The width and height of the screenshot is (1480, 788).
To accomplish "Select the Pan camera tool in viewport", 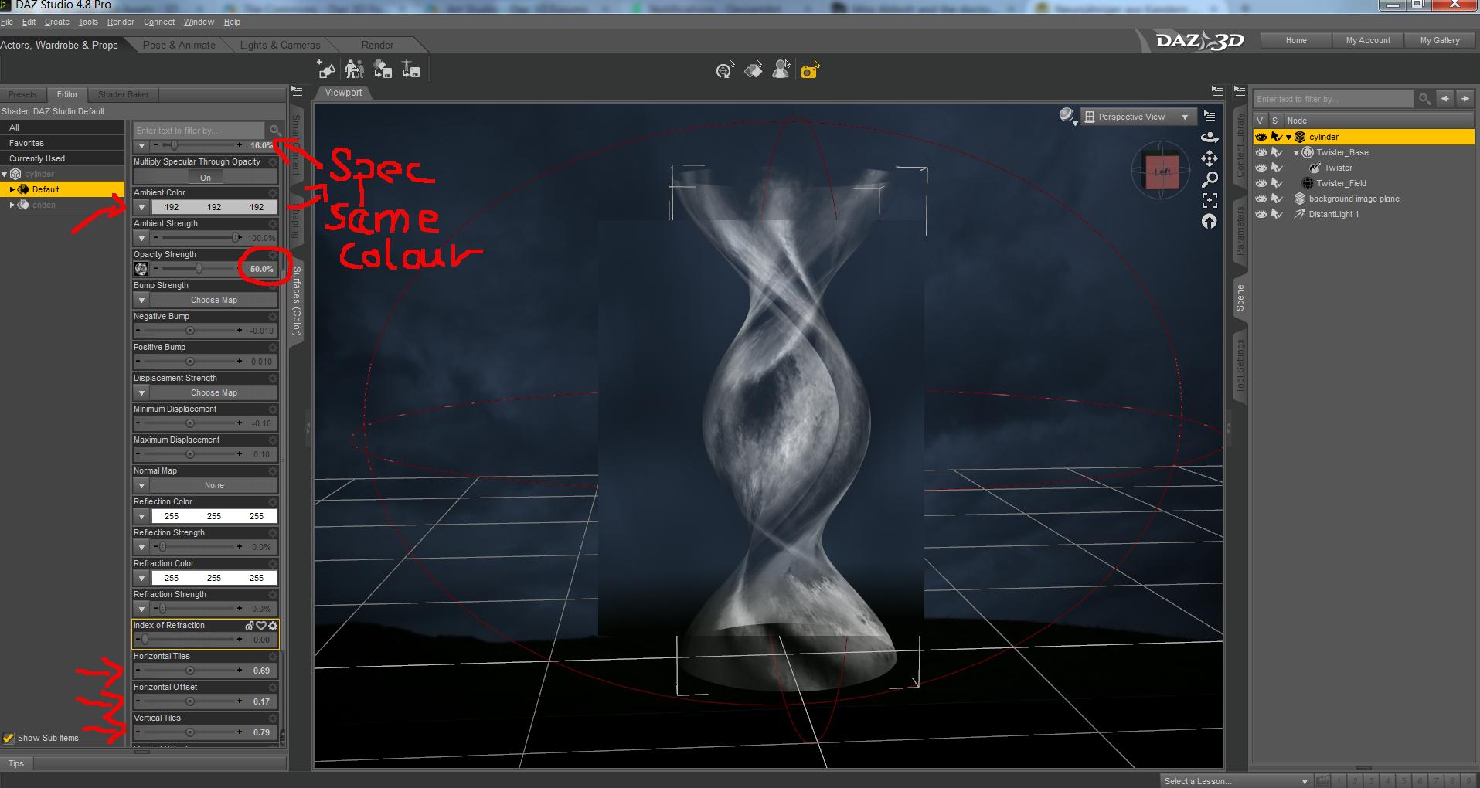I will [1210, 158].
